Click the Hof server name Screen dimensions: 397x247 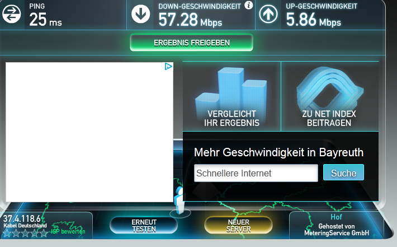(x=336, y=217)
